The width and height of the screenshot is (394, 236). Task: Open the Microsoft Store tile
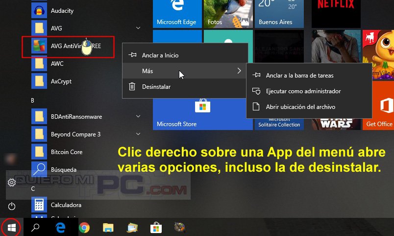coord(202,114)
